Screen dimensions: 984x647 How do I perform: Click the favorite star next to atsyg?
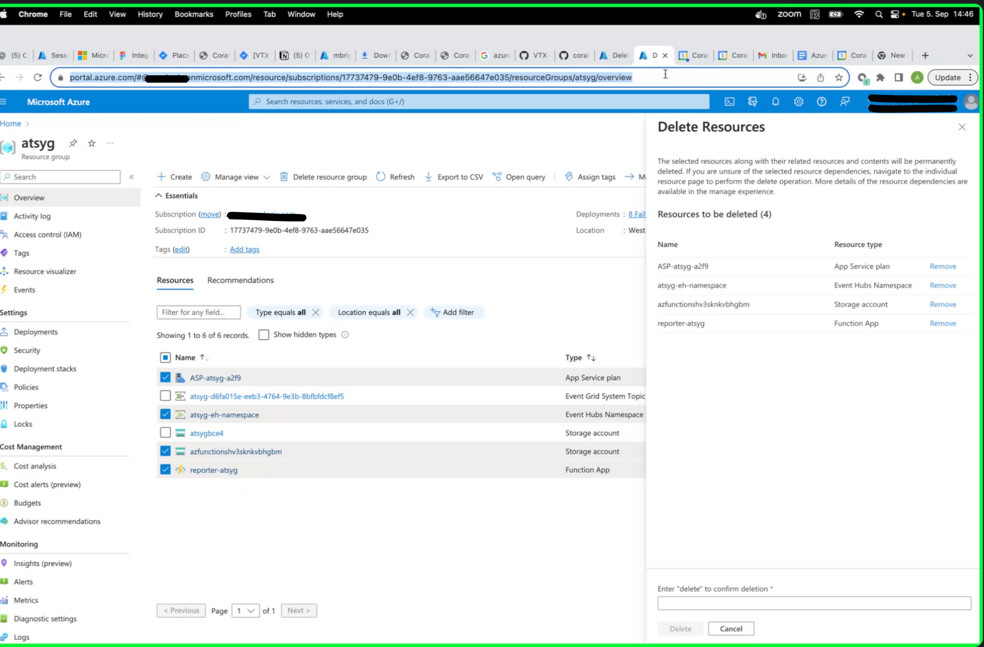pos(92,143)
